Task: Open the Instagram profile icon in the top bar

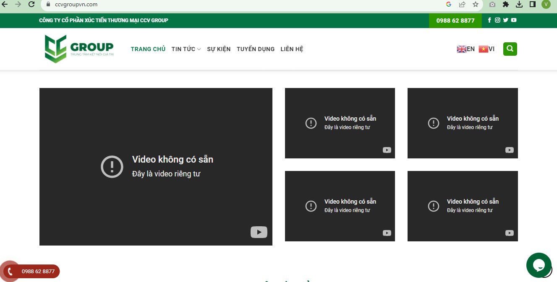Action: coord(497,20)
